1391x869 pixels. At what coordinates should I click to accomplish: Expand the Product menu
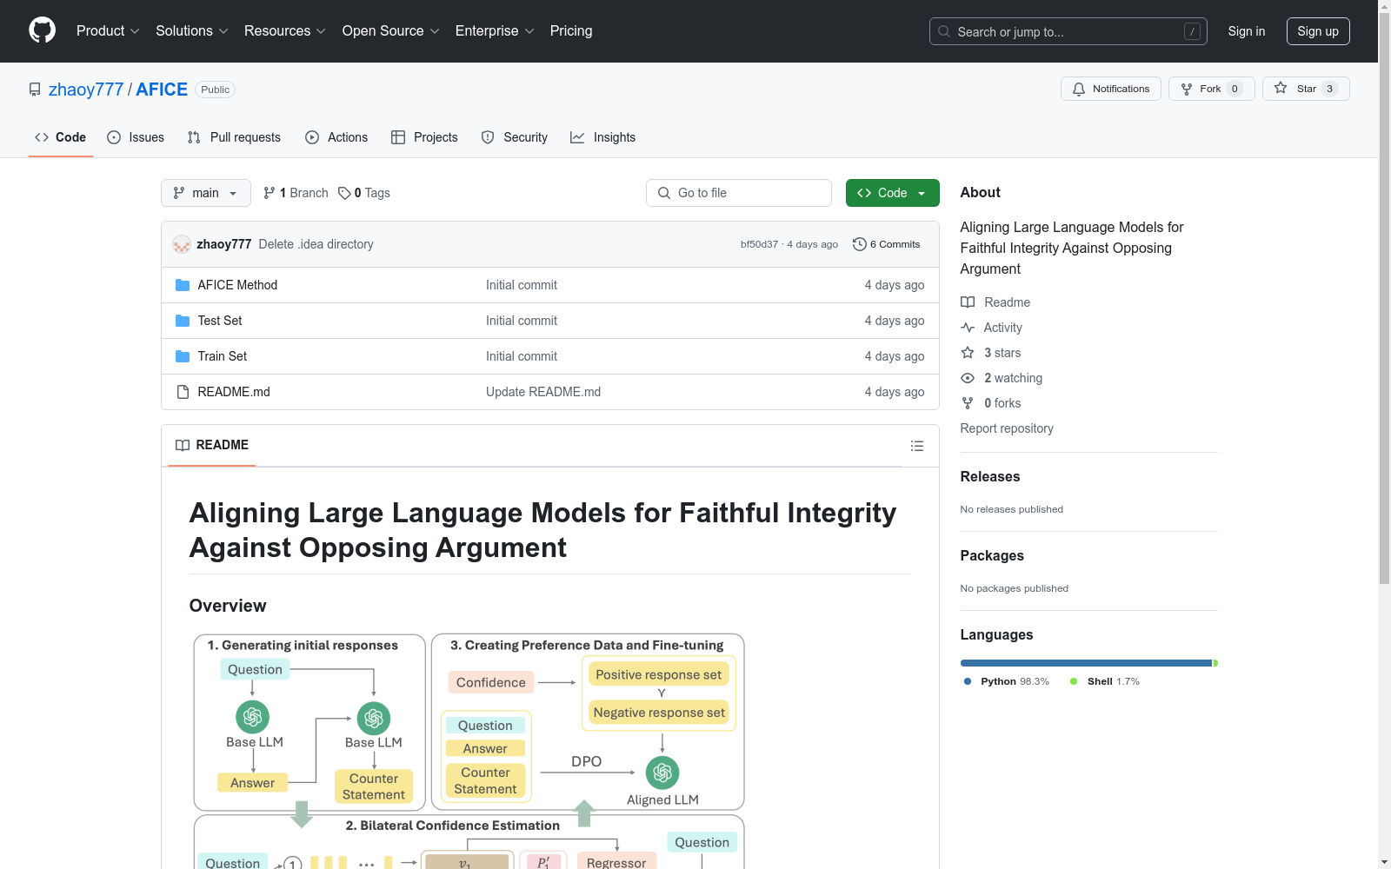click(x=108, y=30)
